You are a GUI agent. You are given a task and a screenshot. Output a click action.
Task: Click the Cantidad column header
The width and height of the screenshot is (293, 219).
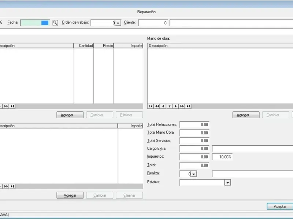point(84,46)
